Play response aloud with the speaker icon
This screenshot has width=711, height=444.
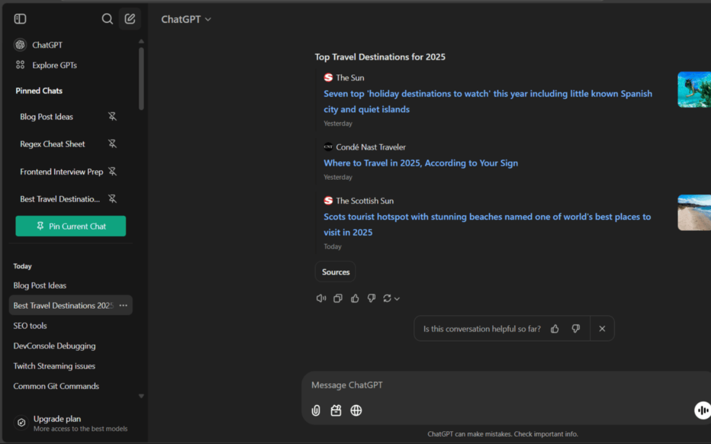pos(321,299)
